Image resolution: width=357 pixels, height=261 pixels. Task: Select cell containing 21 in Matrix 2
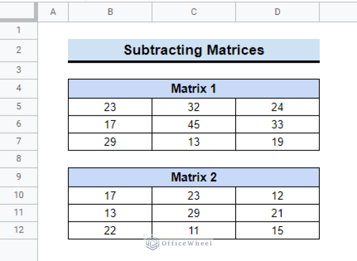278,213
